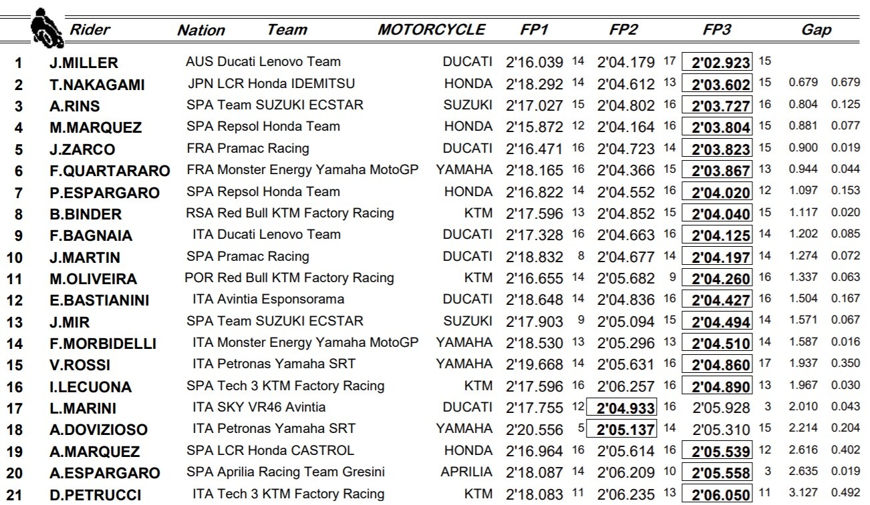Select the Rider column header
This screenshot has height=505, width=870.
pyautogui.click(x=90, y=29)
